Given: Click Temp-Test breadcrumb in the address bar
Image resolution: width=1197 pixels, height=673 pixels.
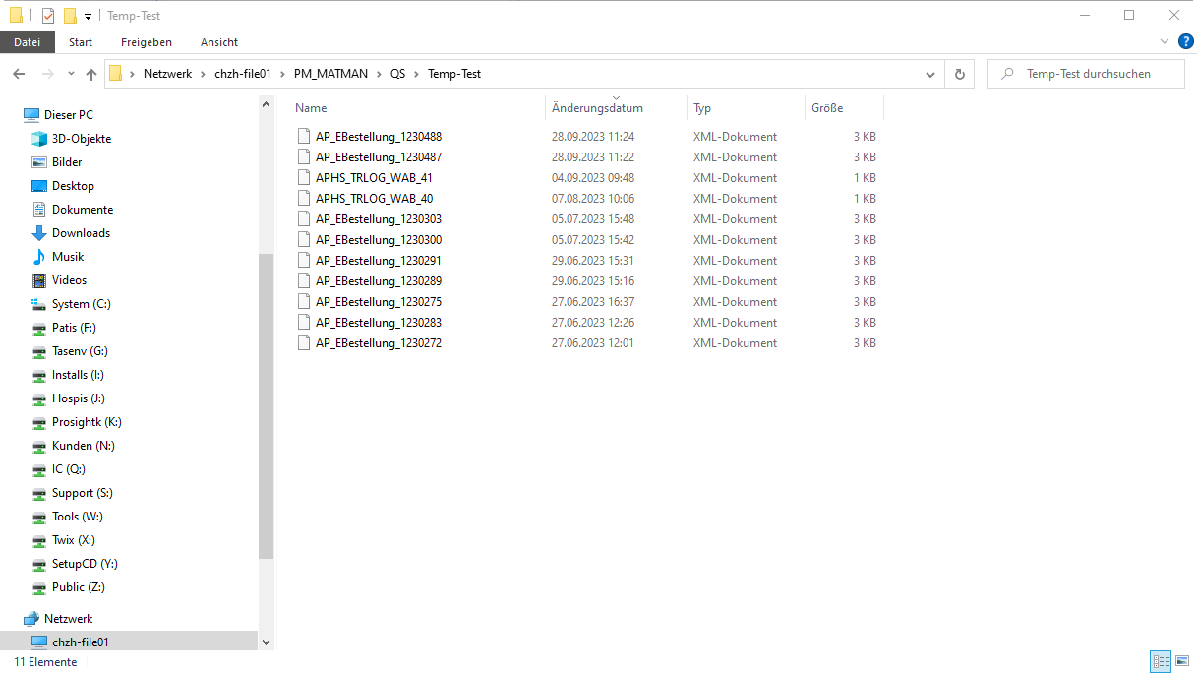Looking at the screenshot, I should (454, 74).
